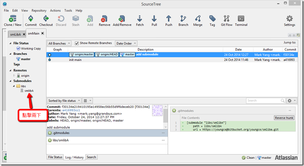This screenshot has height=166, width=304.
Task: Click green plus icon beside .gitmodules in file list
Action: [x=50, y=133]
